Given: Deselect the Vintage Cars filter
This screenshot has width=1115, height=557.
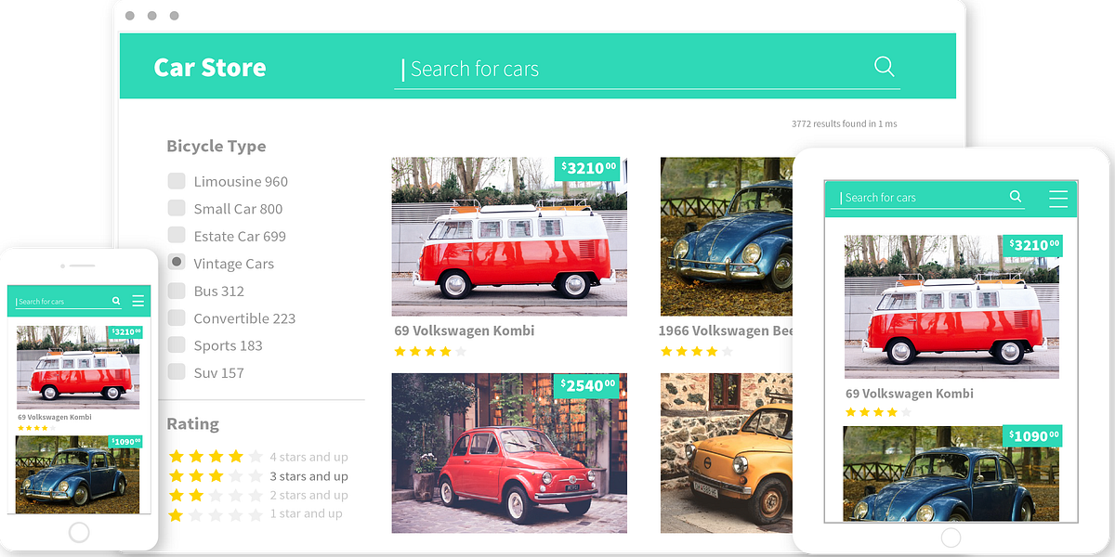Looking at the screenshot, I should pos(176,262).
